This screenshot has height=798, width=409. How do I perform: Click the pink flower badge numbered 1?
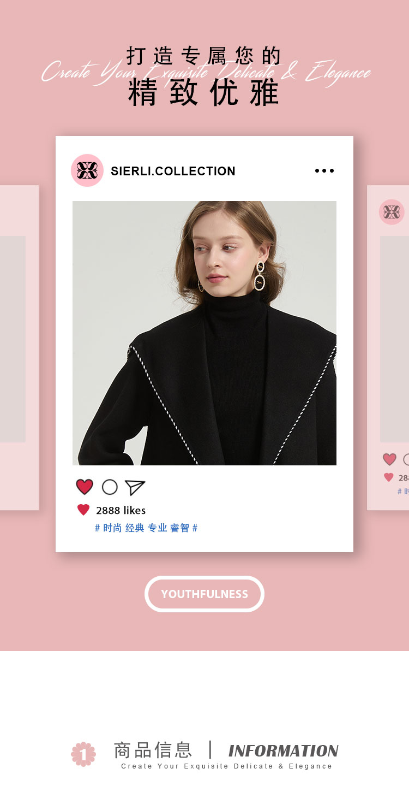[x=83, y=754]
